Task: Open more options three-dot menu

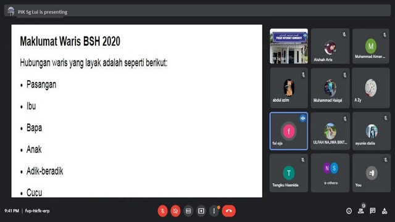Action: (x=214, y=211)
